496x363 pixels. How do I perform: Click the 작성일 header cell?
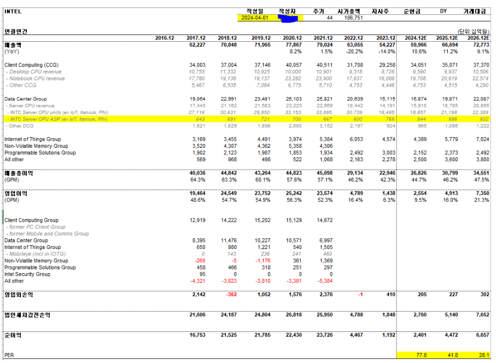255,11
